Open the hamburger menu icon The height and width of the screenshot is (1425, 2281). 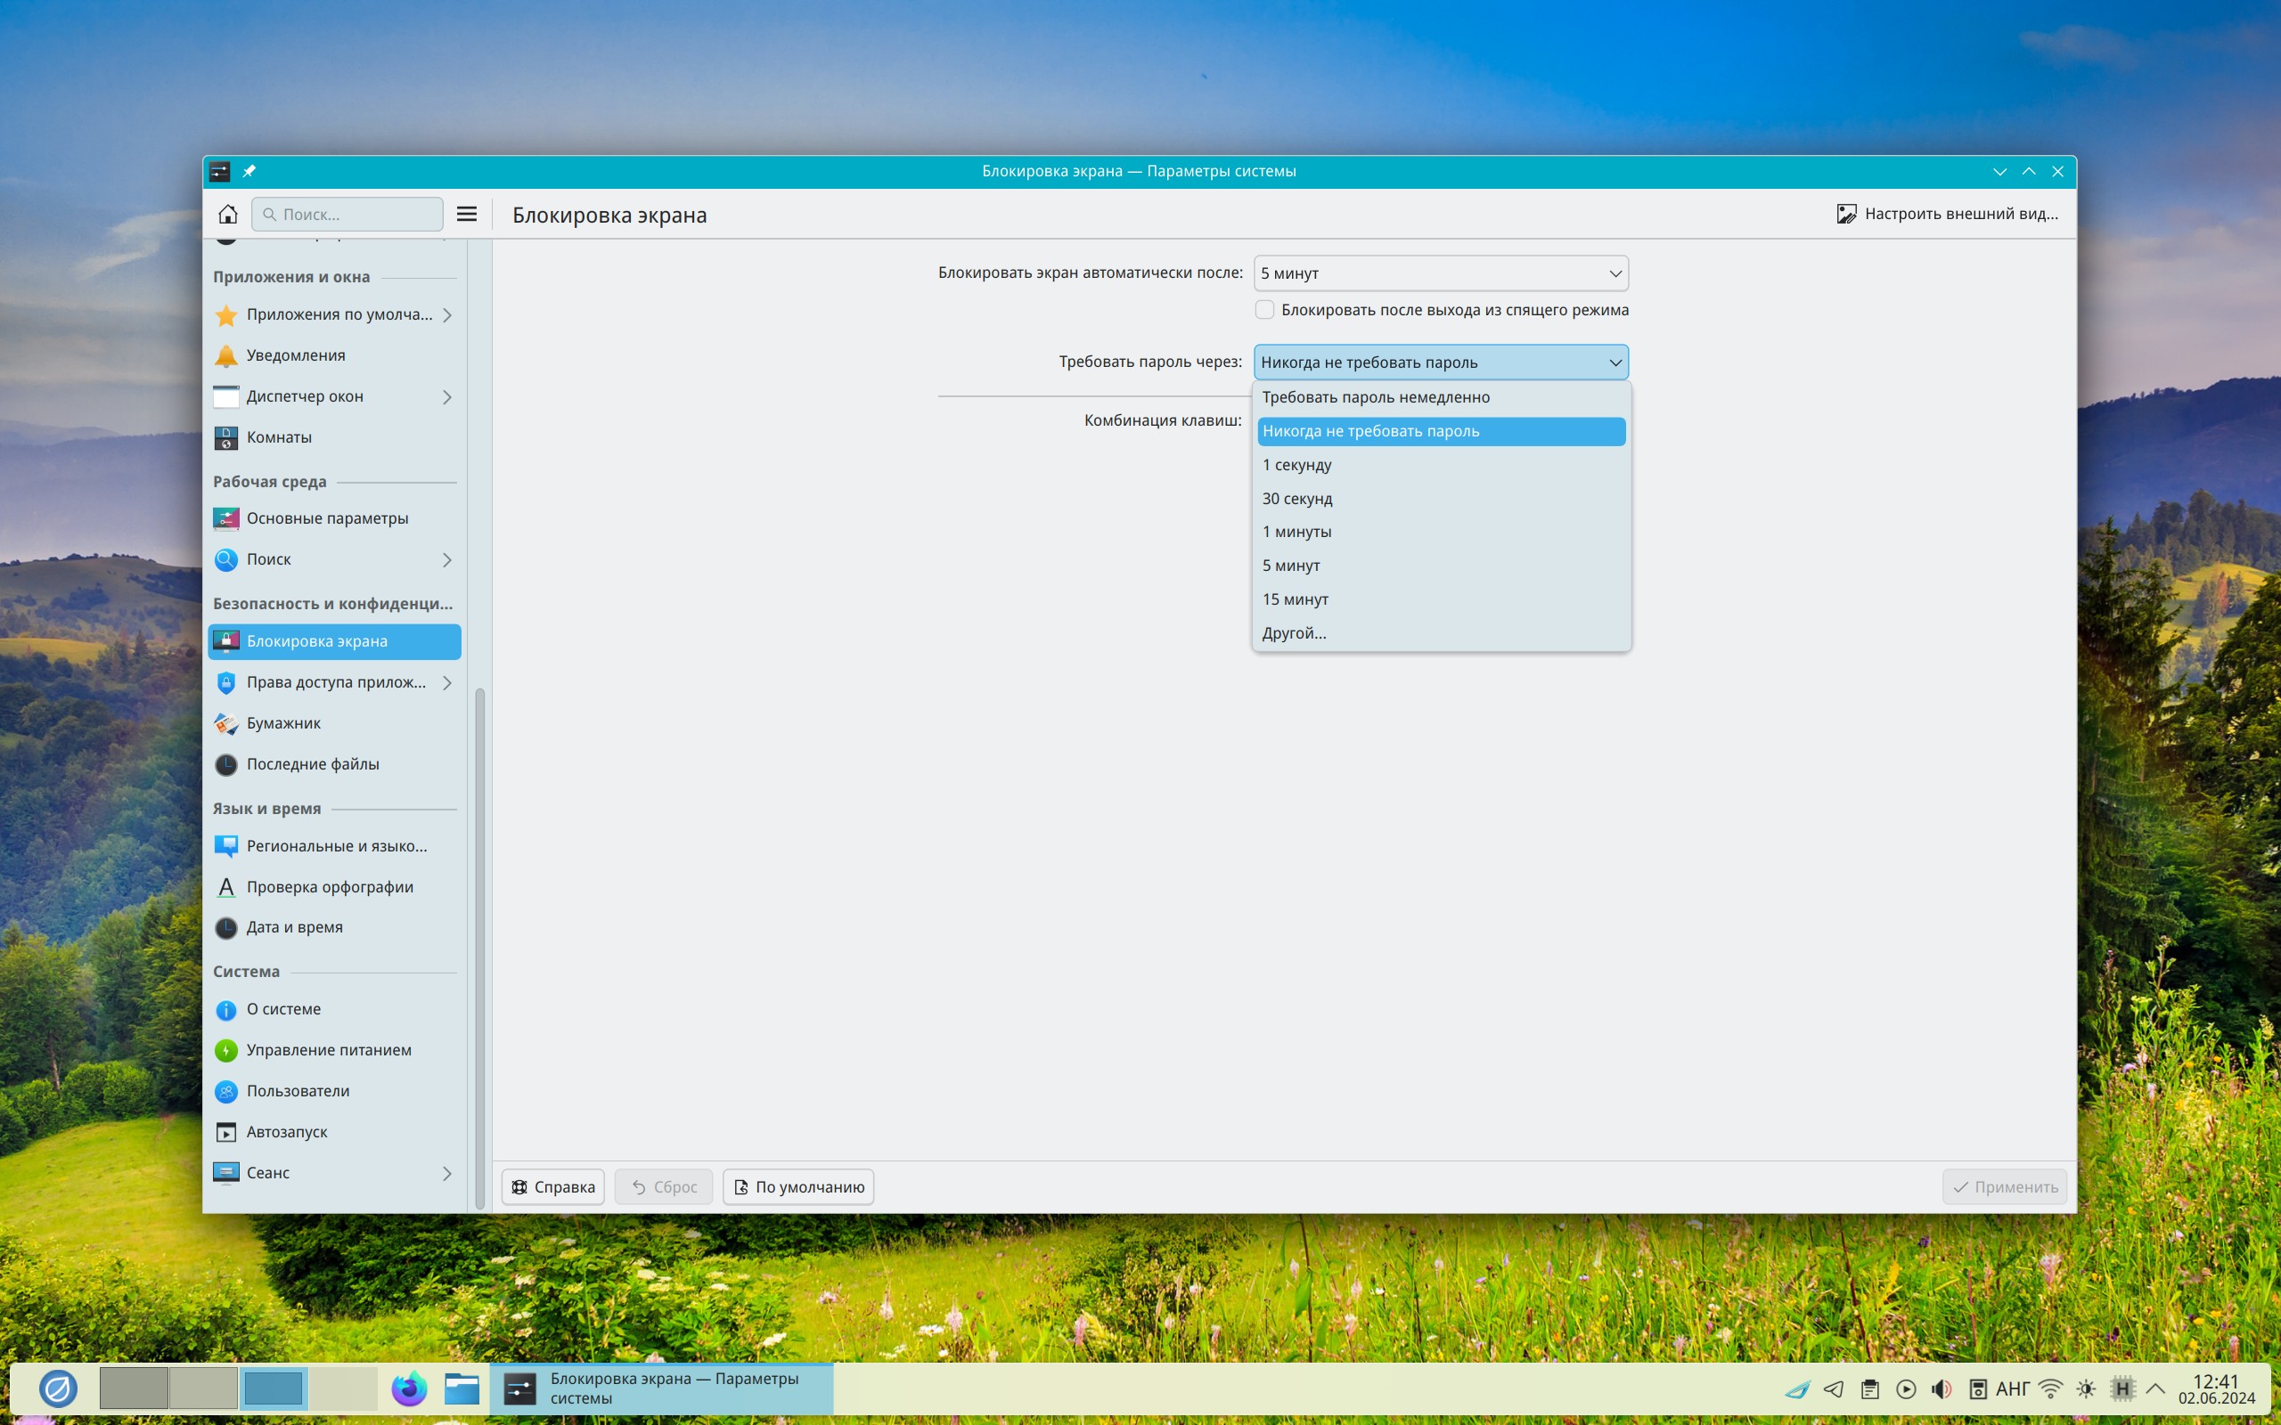coord(467,214)
